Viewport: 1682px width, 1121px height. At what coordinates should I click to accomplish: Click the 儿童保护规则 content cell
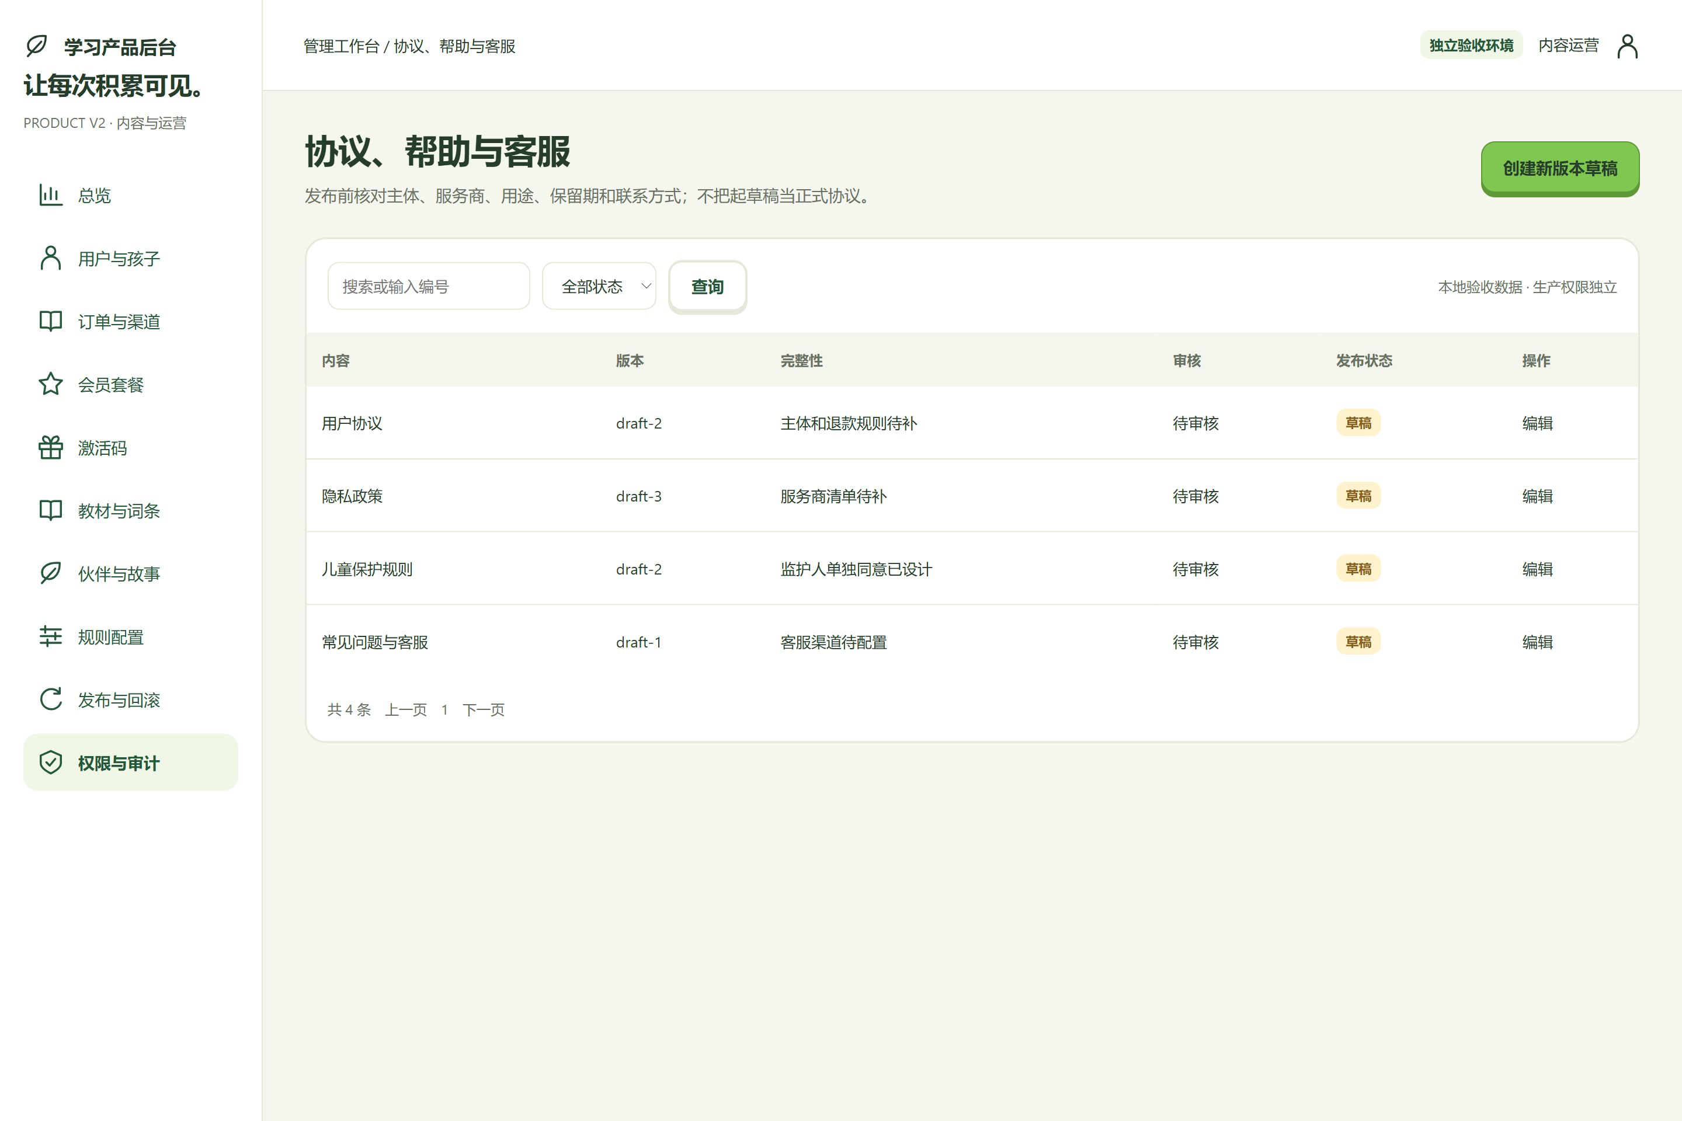[x=367, y=569]
